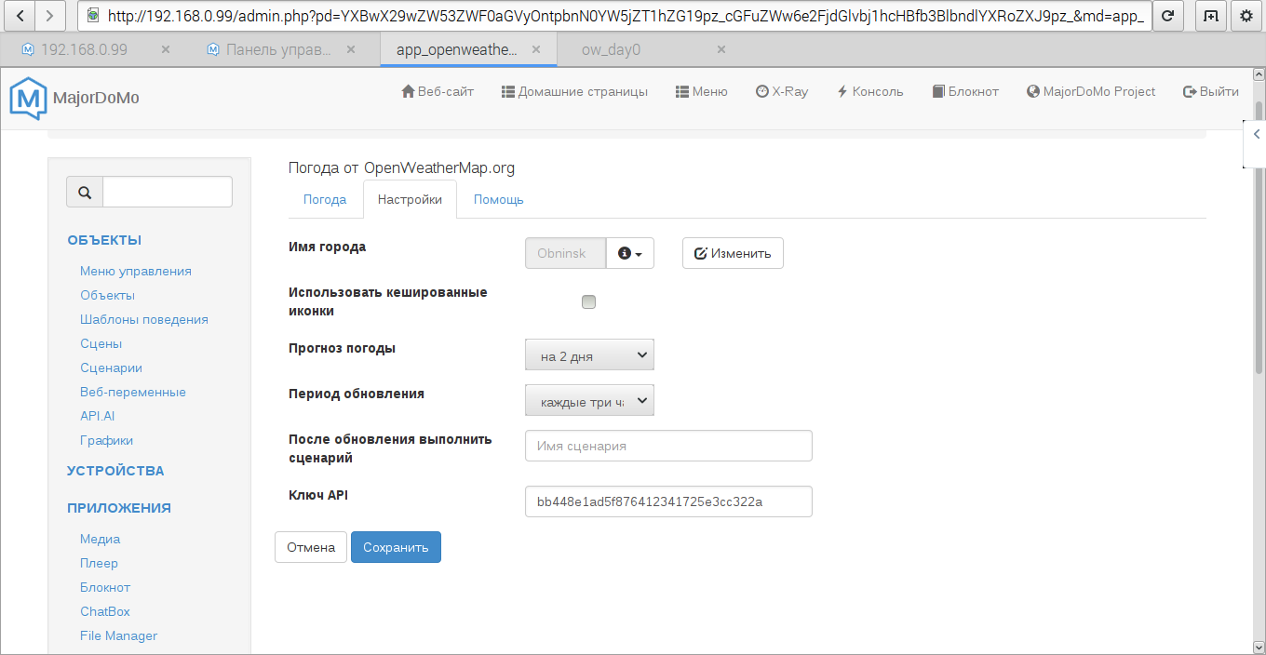The height and width of the screenshot is (655, 1266).
Task: Log out with Выйти
Action: click(1211, 91)
